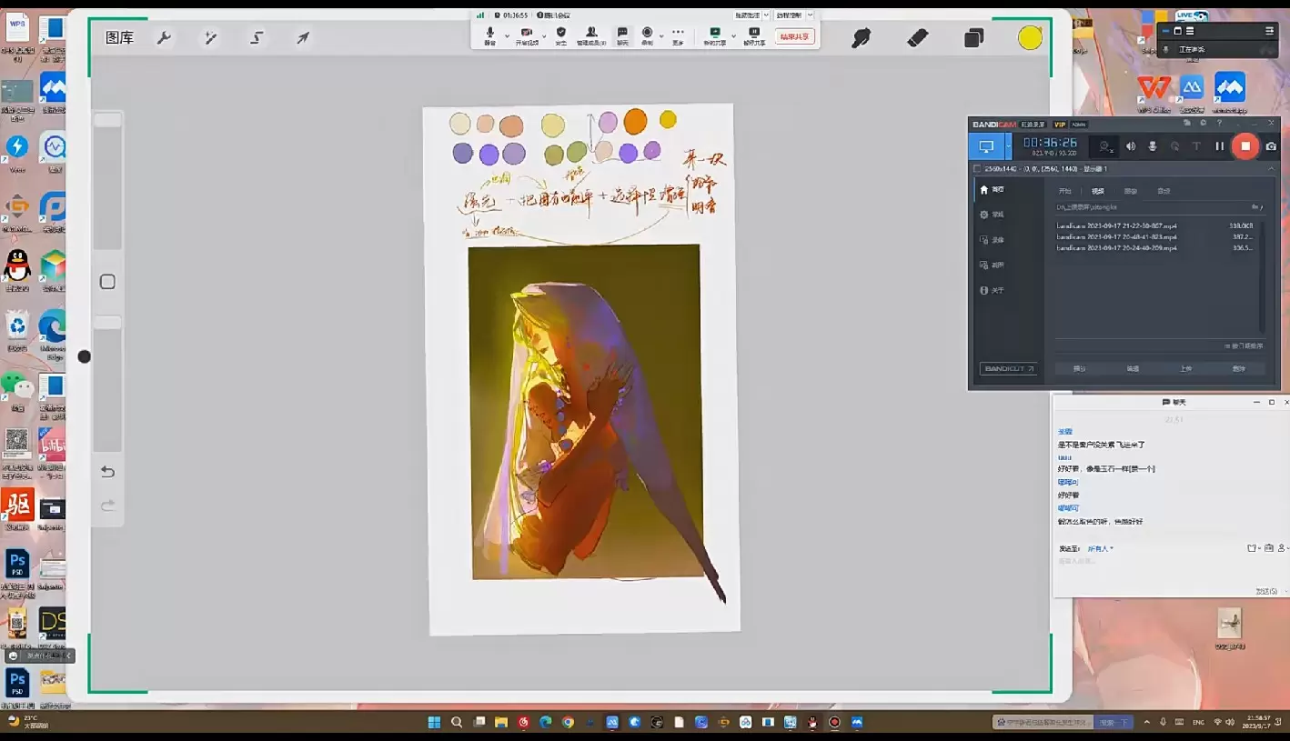The image size is (1290, 741).
Task: Tick the 2560x1440 display checkbox
Action: (977, 169)
